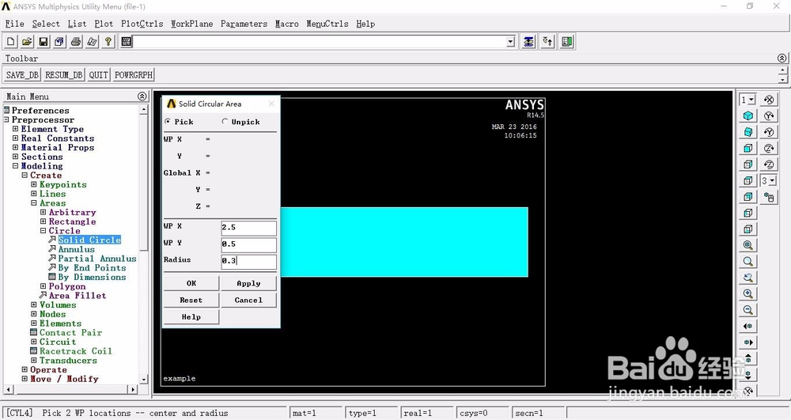Open the command input dropdown arrow
791x420 pixels.
tap(510, 42)
